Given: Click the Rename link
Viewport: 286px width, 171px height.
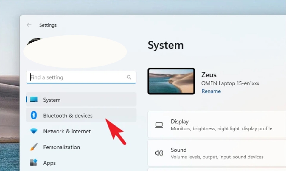Looking at the screenshot, I should coord(211,91).
